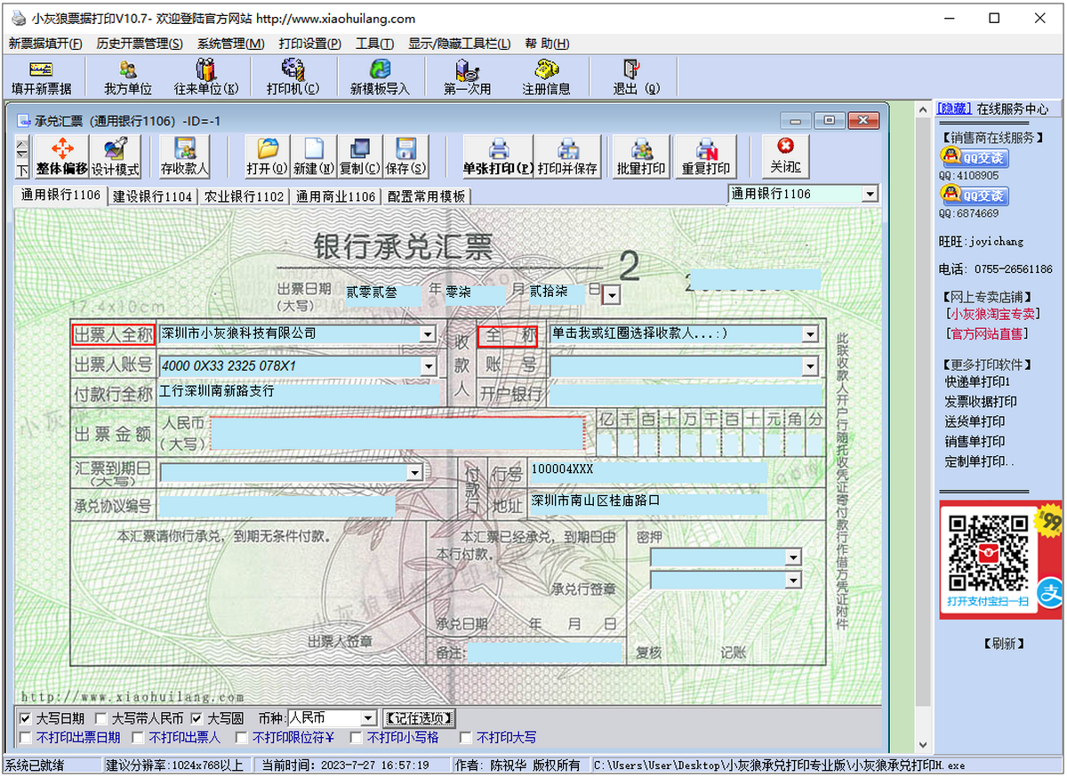Open 系统管理 menu
The height and width of the screenshot is (777, 1067).
230,44
